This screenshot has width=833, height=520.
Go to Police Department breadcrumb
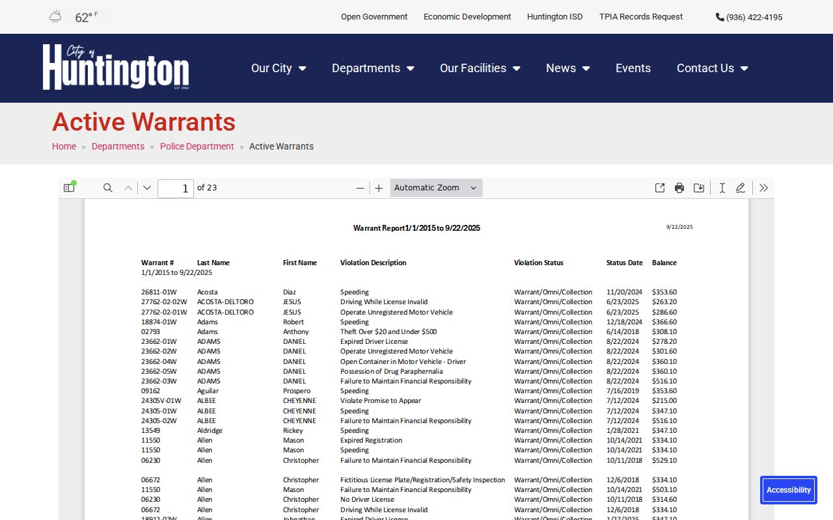197,146
